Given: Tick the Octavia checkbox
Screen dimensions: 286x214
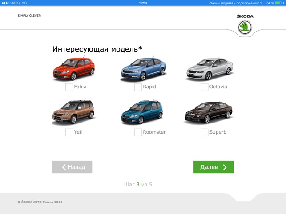Looking at the screenshot, I should click(204, 87).
